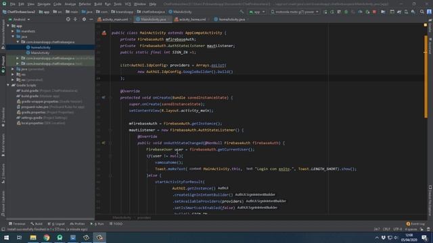Screen dimensions: 433x243
Task: Open the Refactor menu
Action: [85, 4]
